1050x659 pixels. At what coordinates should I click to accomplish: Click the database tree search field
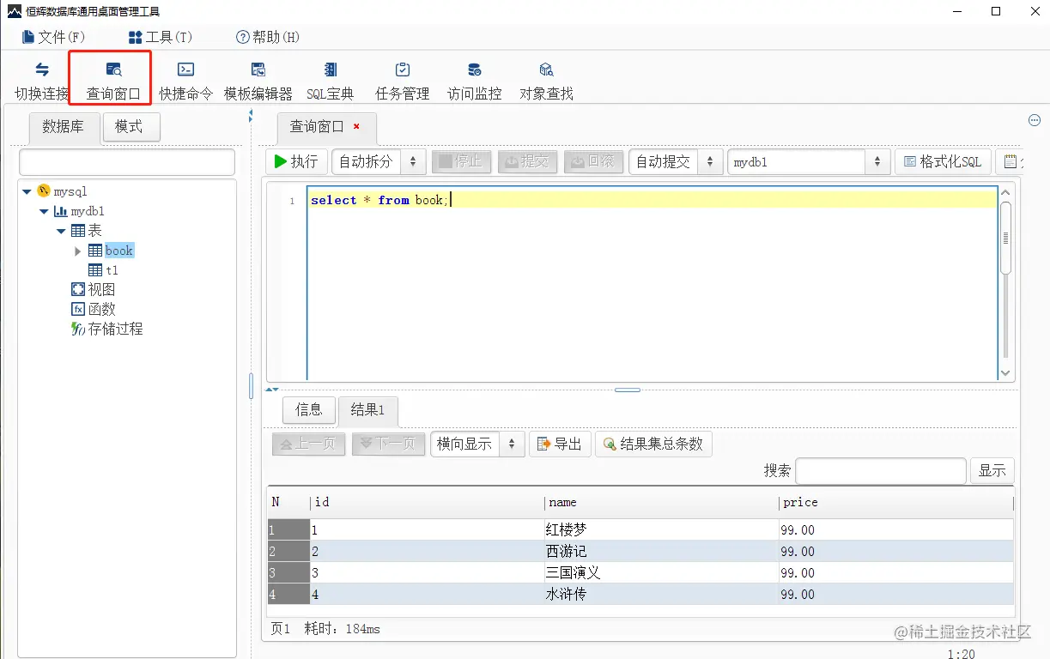127,162
